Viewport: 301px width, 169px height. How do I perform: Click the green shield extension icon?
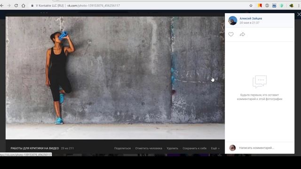click(282, 6)
